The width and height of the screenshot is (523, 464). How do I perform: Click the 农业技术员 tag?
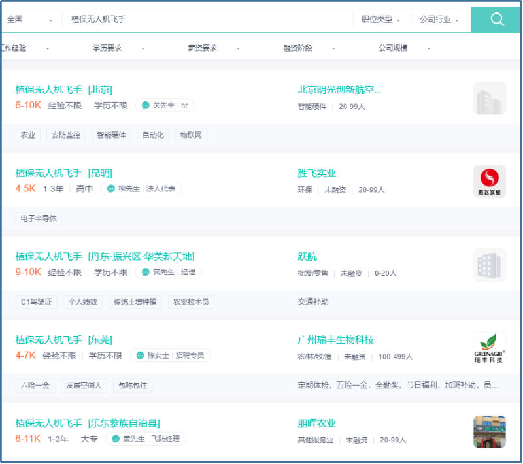click(x=191, y=302)
